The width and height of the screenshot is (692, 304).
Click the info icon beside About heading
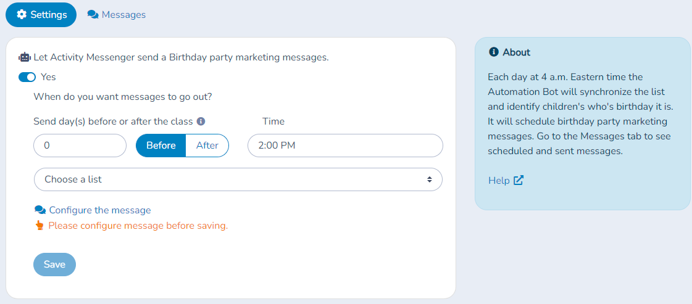pos(494,52)
